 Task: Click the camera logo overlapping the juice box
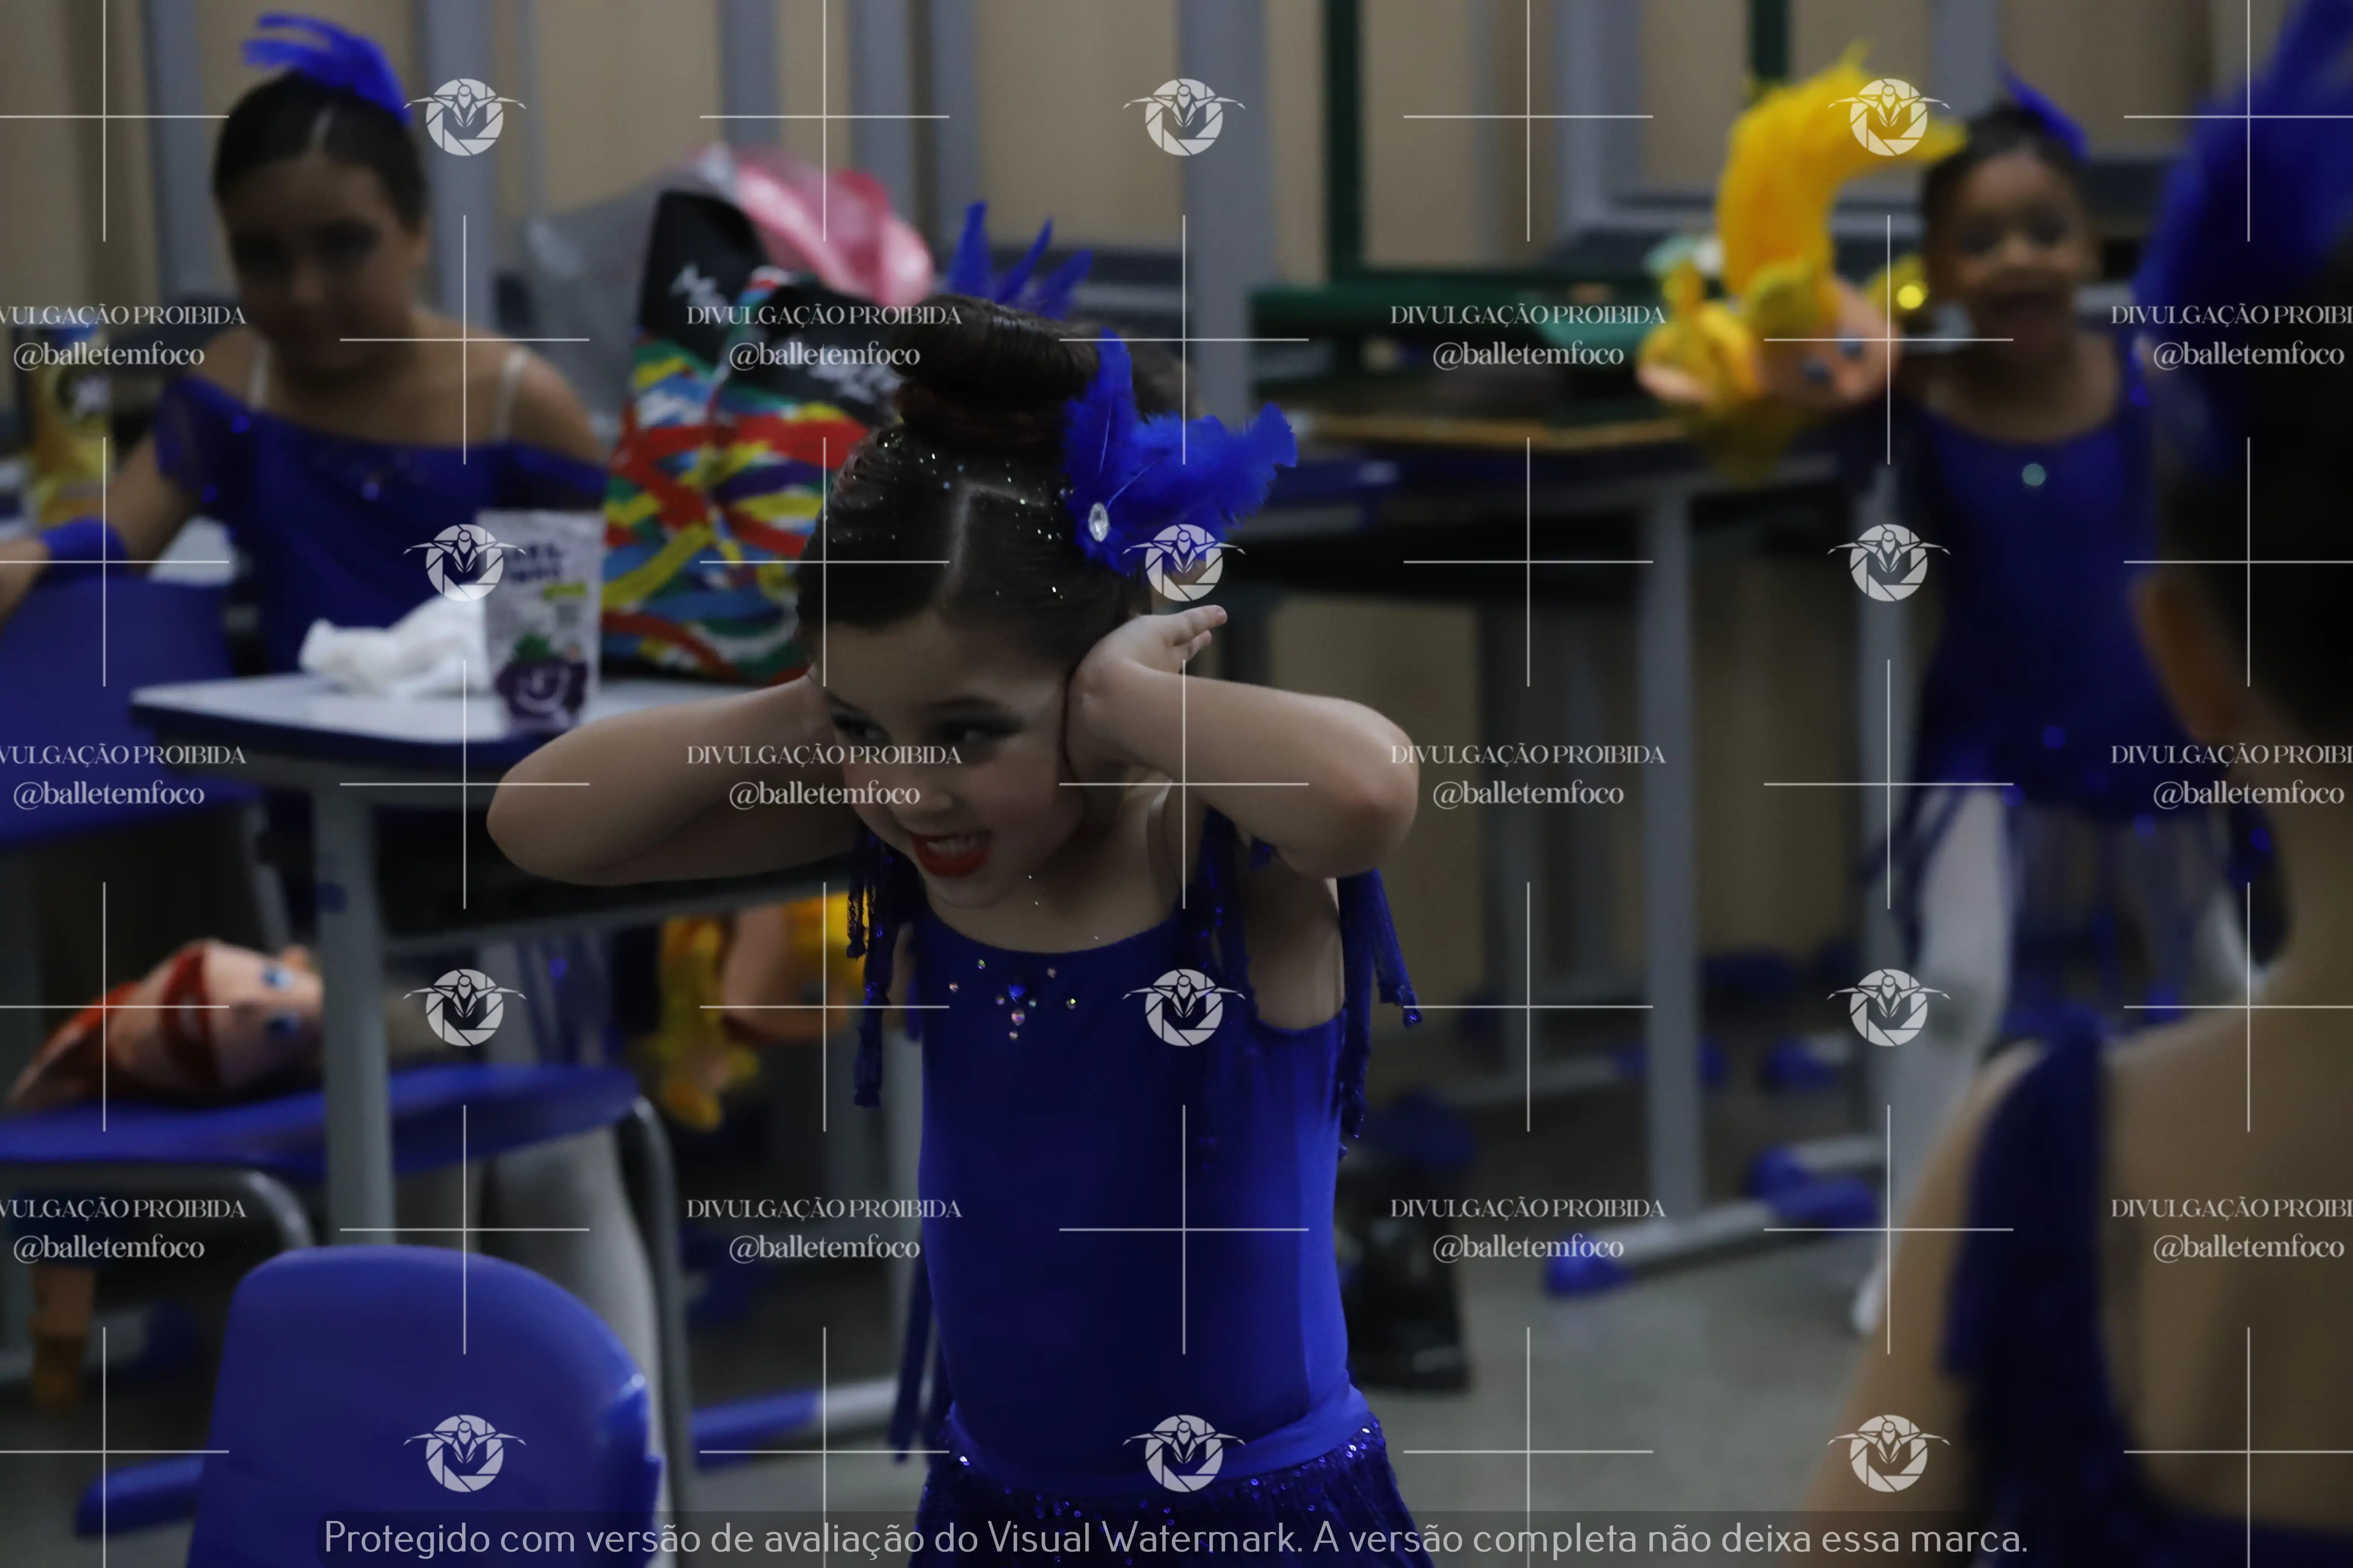[x=464, y=562]
